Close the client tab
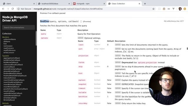Image resolution: width=188 pixels, height=106 pixels. [34, 4]
